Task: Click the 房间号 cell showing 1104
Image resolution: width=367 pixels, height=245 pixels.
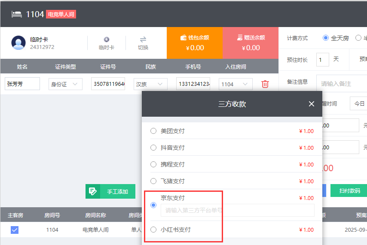Action: click(x=52, y=230)
